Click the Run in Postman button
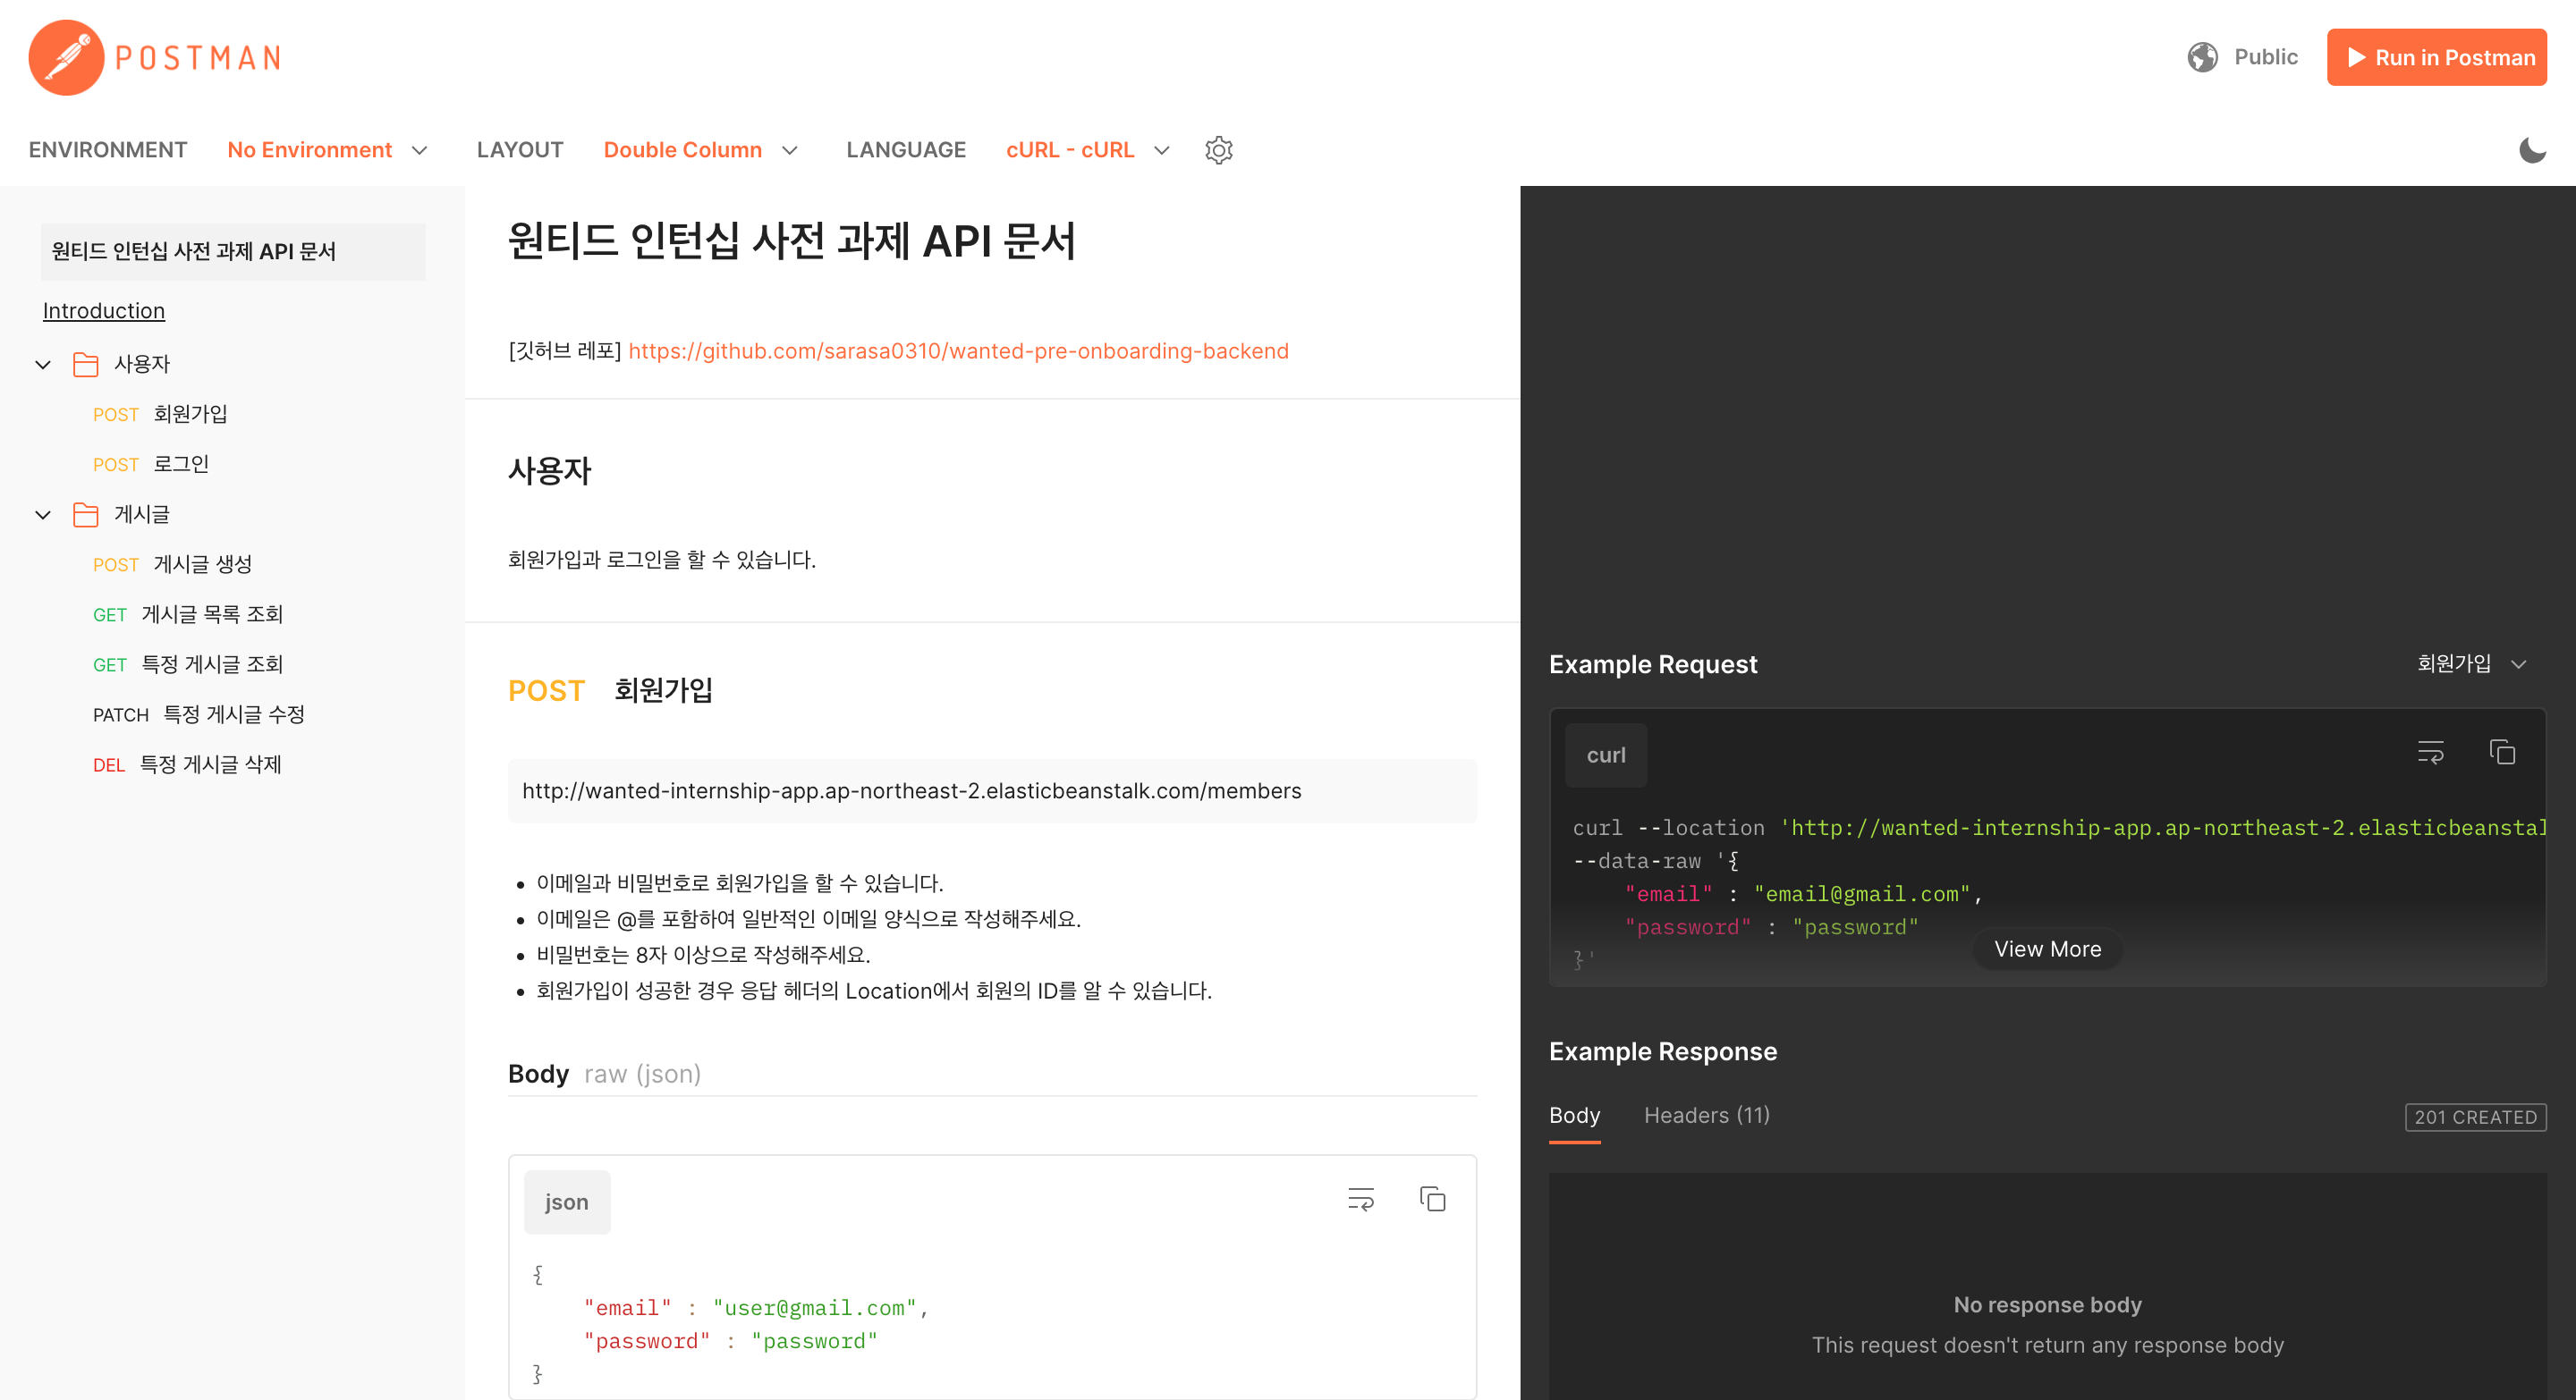Viewport: 2576px width, 1400px height. 2437,57
